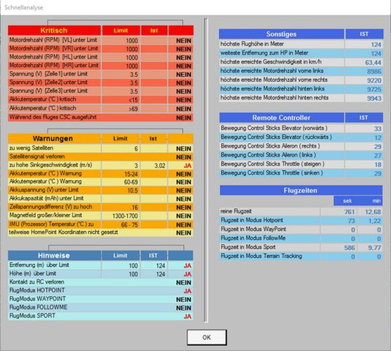Select row 'Akkuspannung (V) unter Limit'
Viewport: 391px width, 351px height.
coord(101,190)
